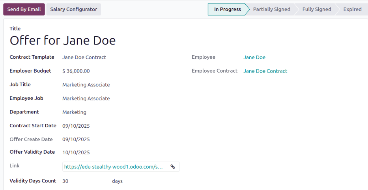
Task: Copy the offer link with the link icon
Action: click(173, 167)
